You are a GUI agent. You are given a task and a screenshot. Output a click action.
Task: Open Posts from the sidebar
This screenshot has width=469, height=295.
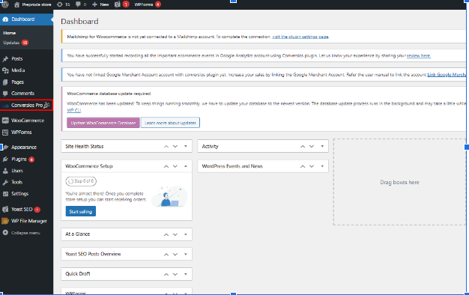coord(16,58)
